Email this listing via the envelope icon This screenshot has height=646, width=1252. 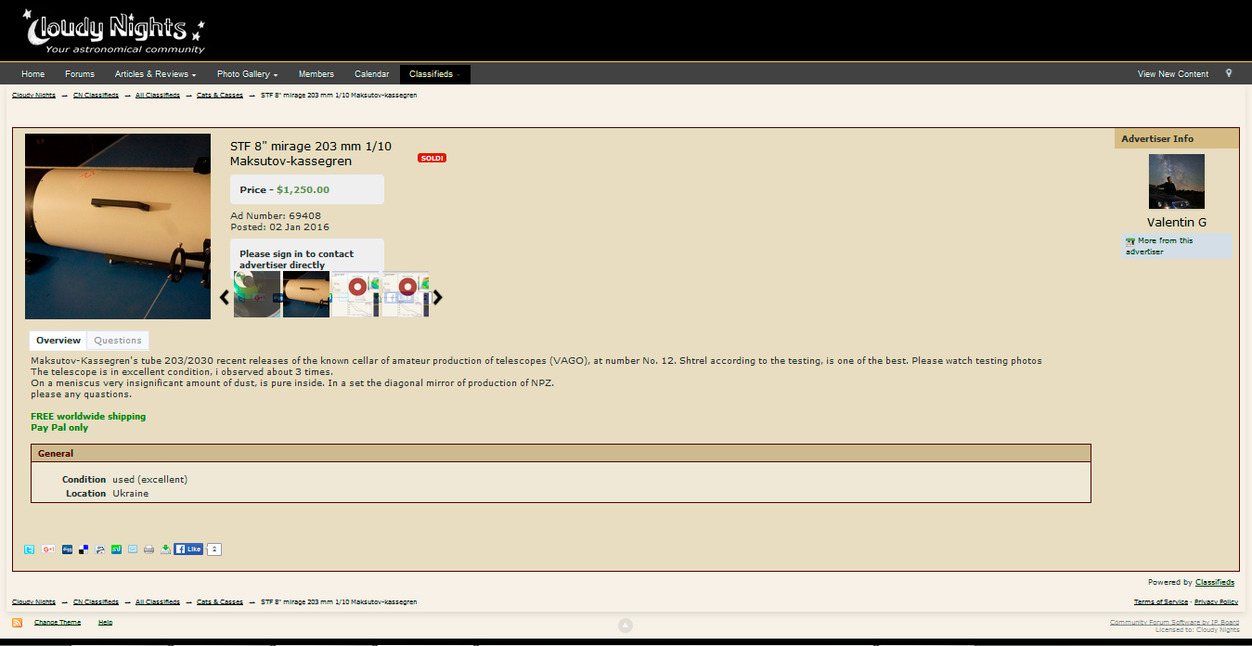pos(132,549)
